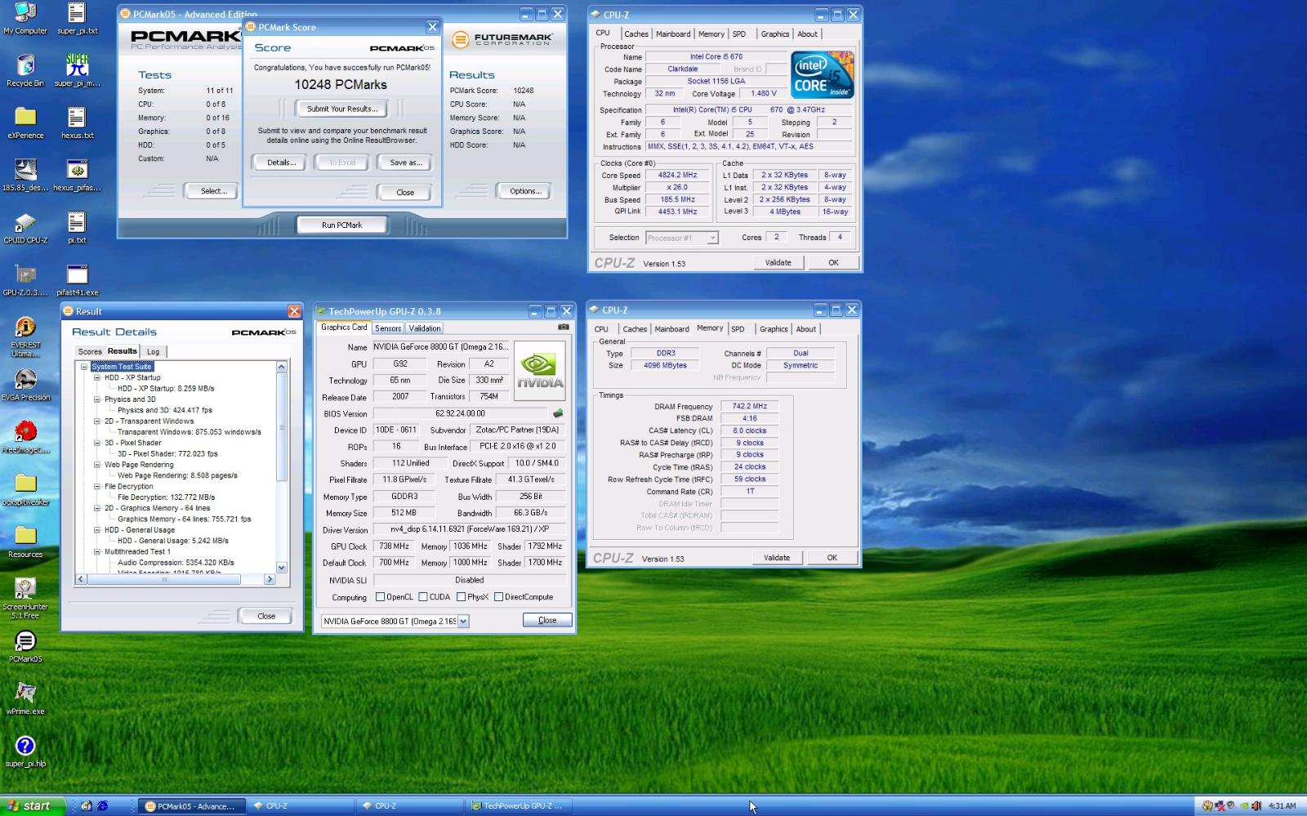Switch to Sensors tab in GPU-Z

[x=388, y=328]
